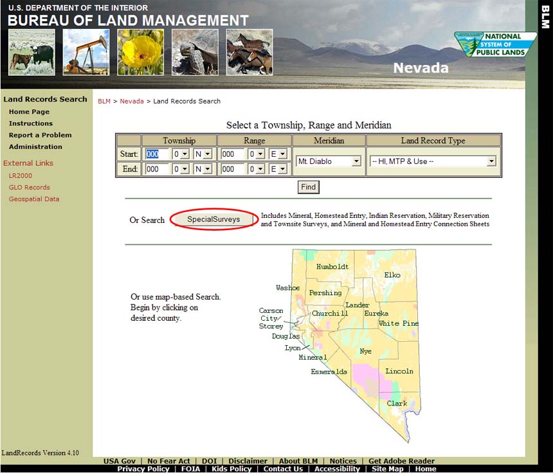The height and width of the screenshot is (473, 553).
Task: Open the Instructions sidebar link
Action: coord(31,123)
